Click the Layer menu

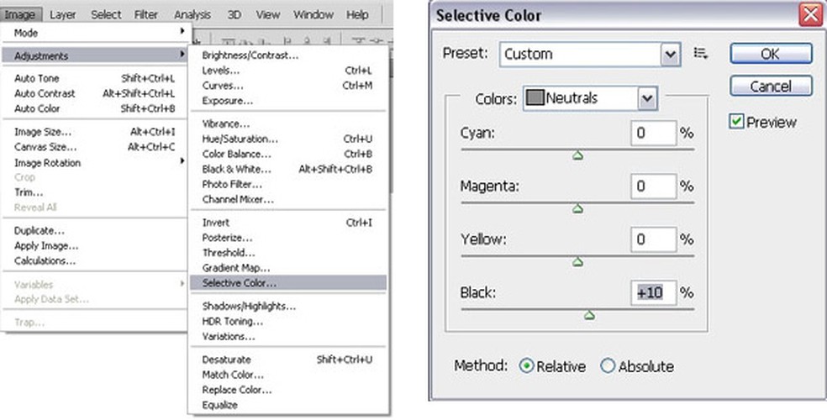[x=63, y=14]
